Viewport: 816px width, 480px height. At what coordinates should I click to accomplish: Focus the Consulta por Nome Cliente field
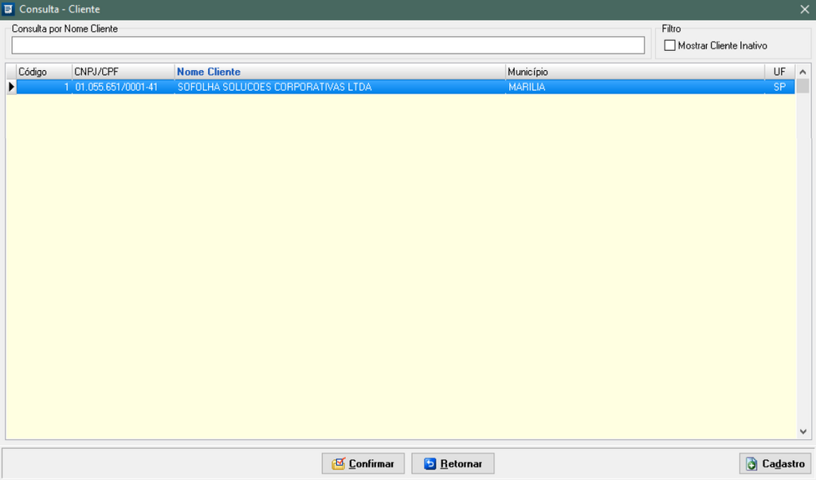pos(328,45)
